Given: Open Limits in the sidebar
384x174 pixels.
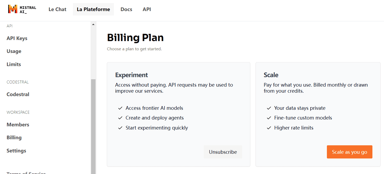Looking at the screenshot, I should point(14,64).
